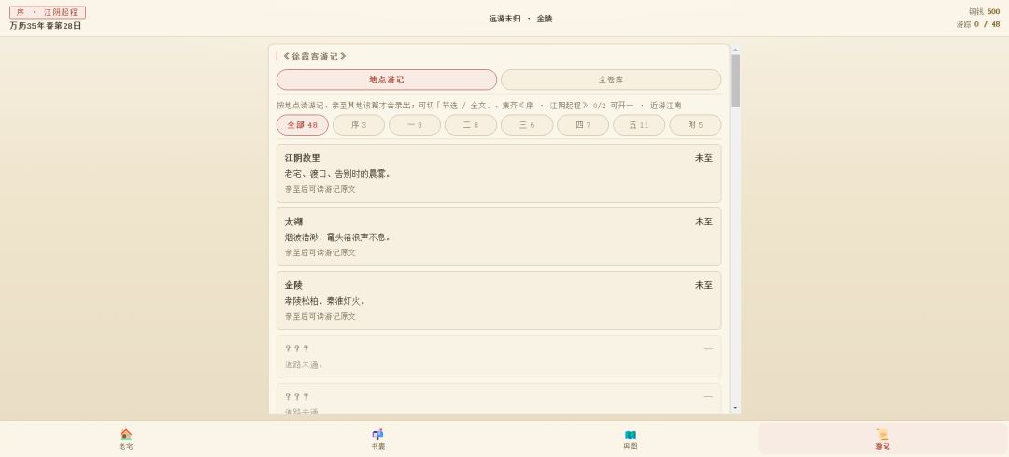The width and height of the screenshot is (1009, 457).
Task: Switch to the 地点游记 tab
Action: tap(387, 79)
